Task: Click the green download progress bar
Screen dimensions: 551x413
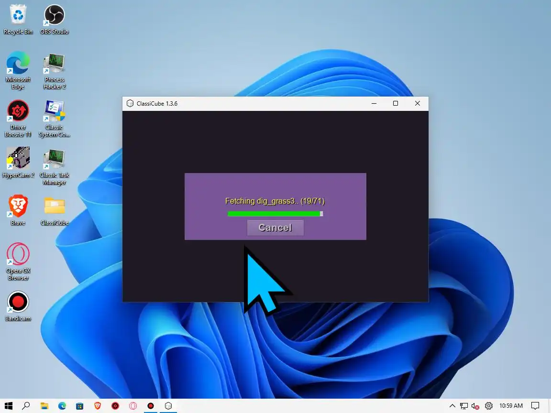Action: (x=275, y=214)
